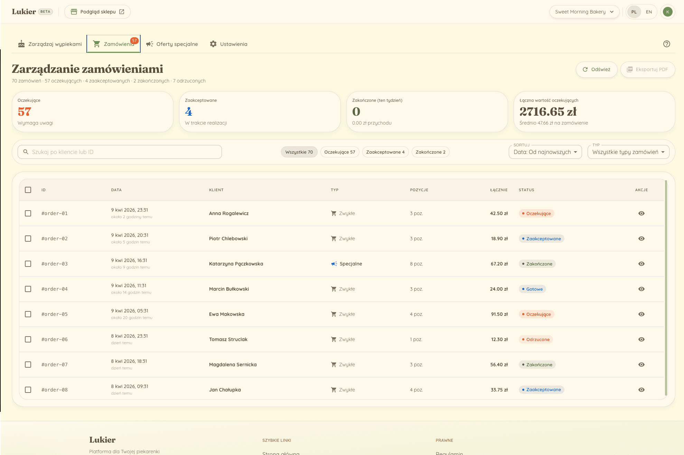684x455 pixels.
Task: View details of order-05 via eye icon
Action: [641, 314]
